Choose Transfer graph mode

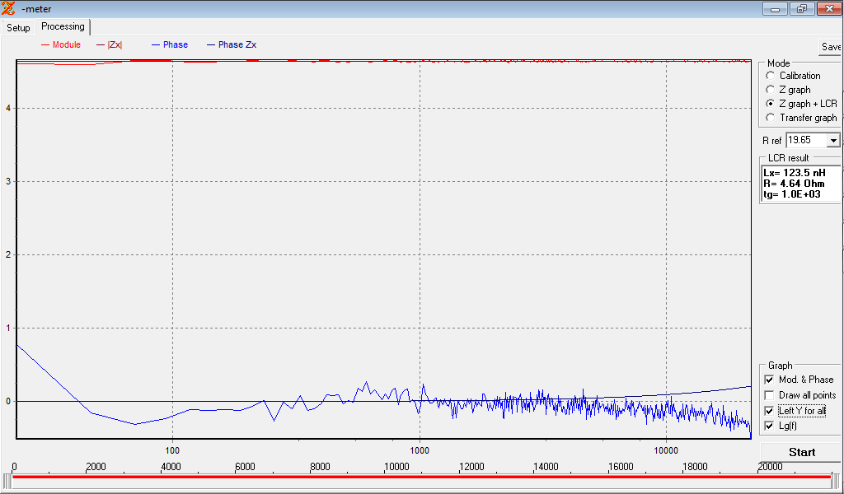tap(771, 118)
